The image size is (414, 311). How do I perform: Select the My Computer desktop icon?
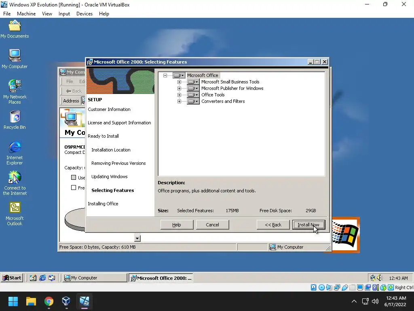(15, 59)
